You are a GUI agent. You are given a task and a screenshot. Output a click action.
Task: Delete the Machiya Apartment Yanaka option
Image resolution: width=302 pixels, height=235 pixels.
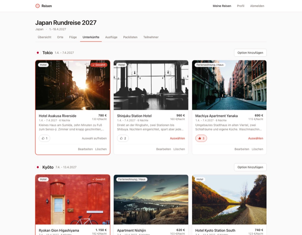coord(257,149)
